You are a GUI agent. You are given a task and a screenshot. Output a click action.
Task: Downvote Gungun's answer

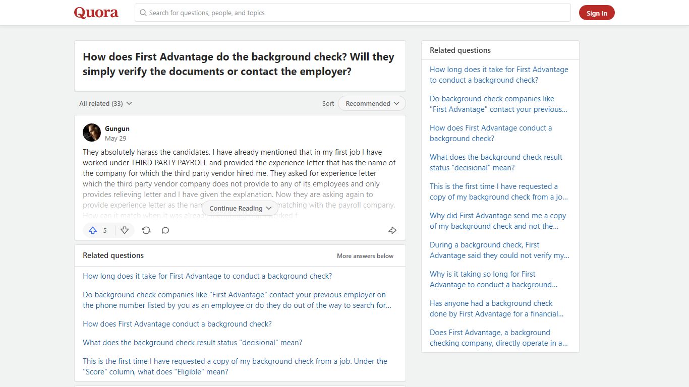[x=125, y=230]
